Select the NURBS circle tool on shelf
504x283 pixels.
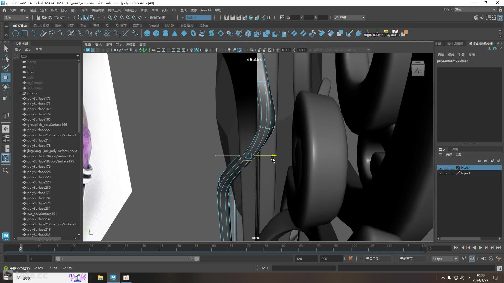point(15,34)
